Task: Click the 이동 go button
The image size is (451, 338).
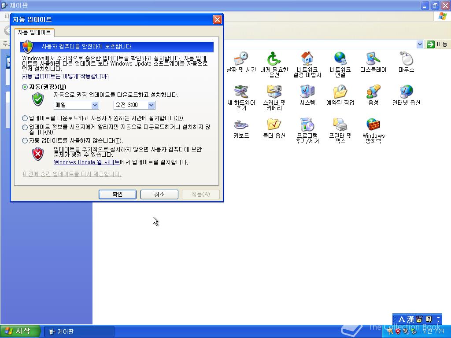Action: [x=437, y=44]
